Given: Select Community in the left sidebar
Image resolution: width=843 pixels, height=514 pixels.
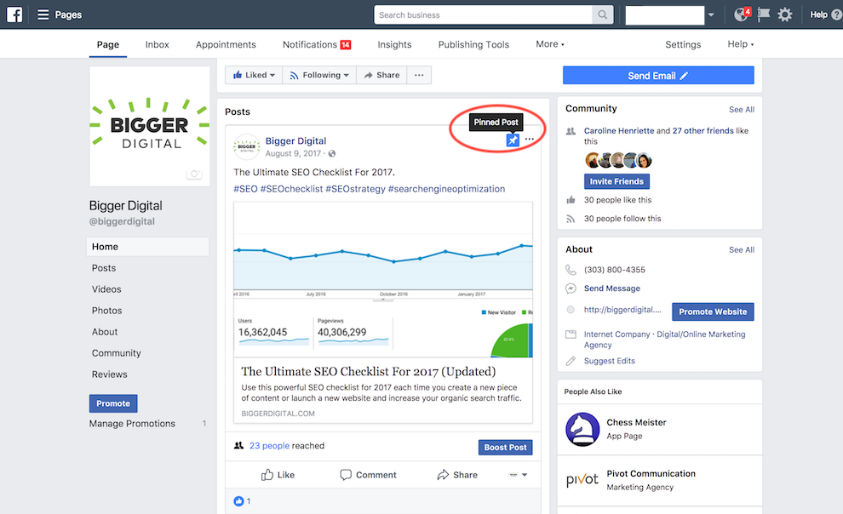Looking at the screenshot, I should click(x=116, y=353).
